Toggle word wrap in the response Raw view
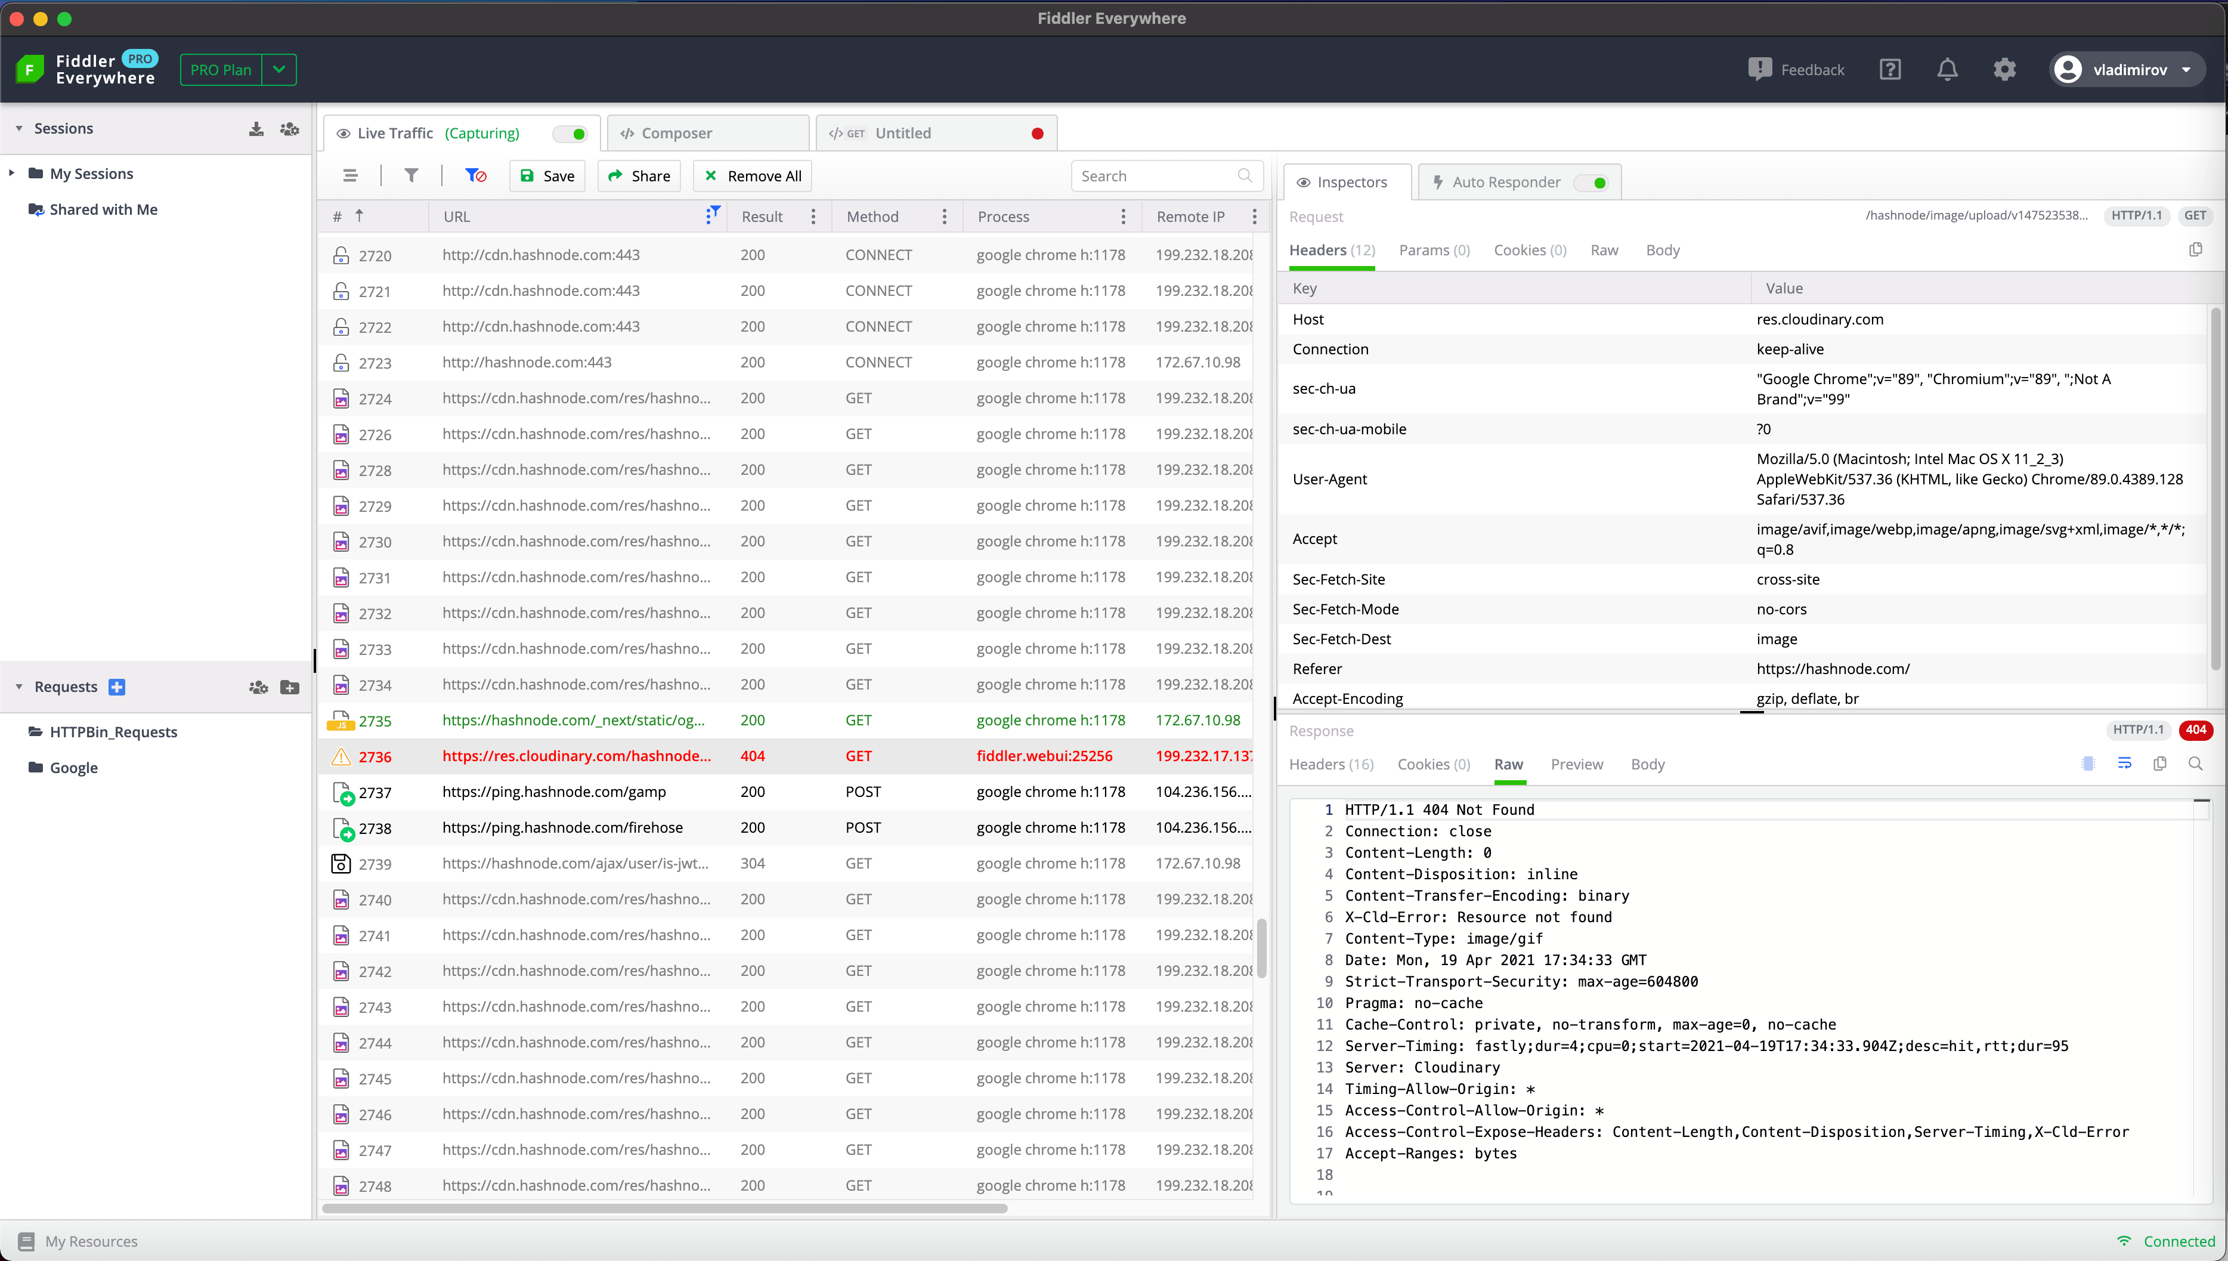 click(2124, 763)
